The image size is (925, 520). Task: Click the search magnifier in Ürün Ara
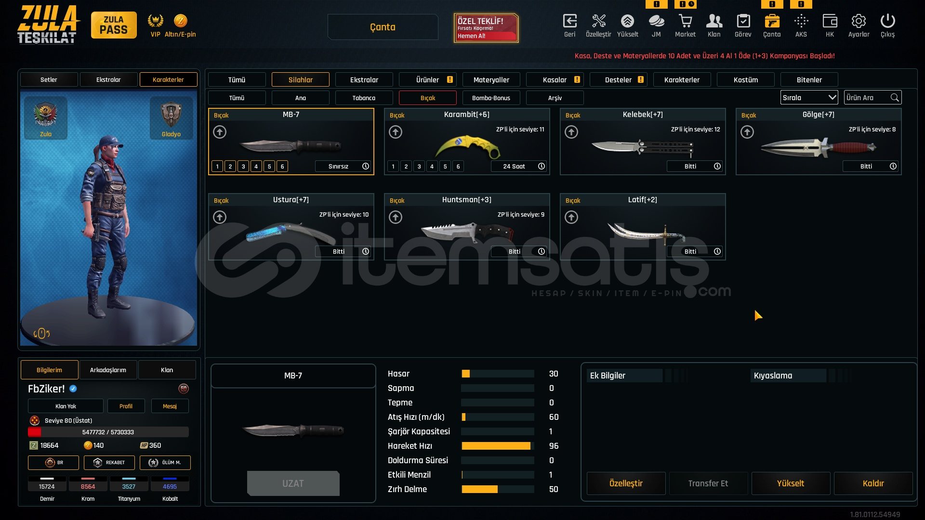pos(895,98)
